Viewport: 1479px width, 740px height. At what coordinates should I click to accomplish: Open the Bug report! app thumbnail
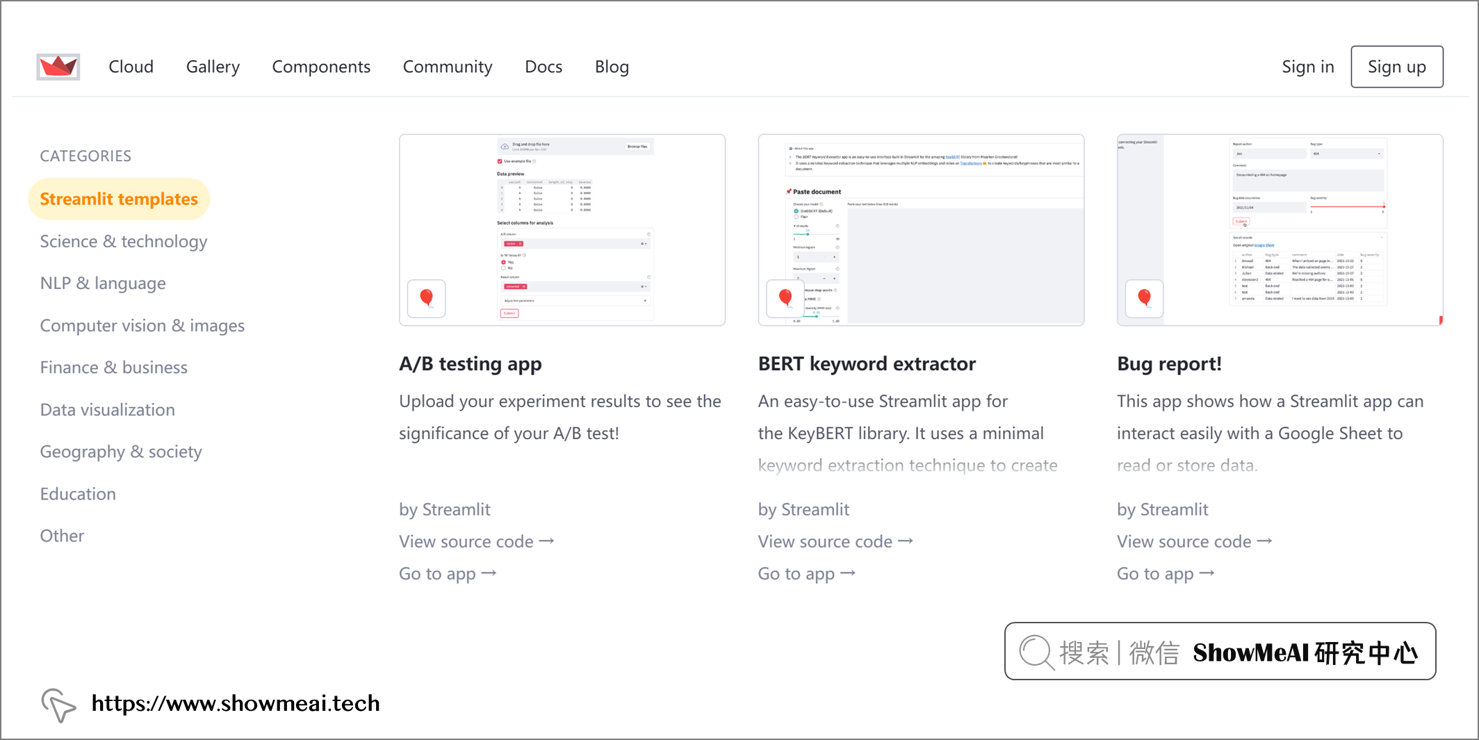(x=1280, y=230)
